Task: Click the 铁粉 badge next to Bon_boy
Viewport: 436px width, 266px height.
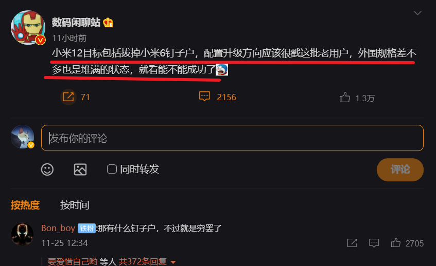Action: click(86, 229)
